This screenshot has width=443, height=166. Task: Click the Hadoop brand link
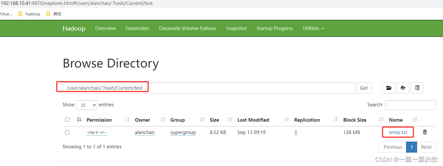tap(74, 28)
